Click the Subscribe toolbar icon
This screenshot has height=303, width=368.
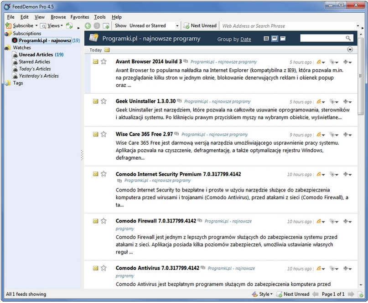pos(9,25)
